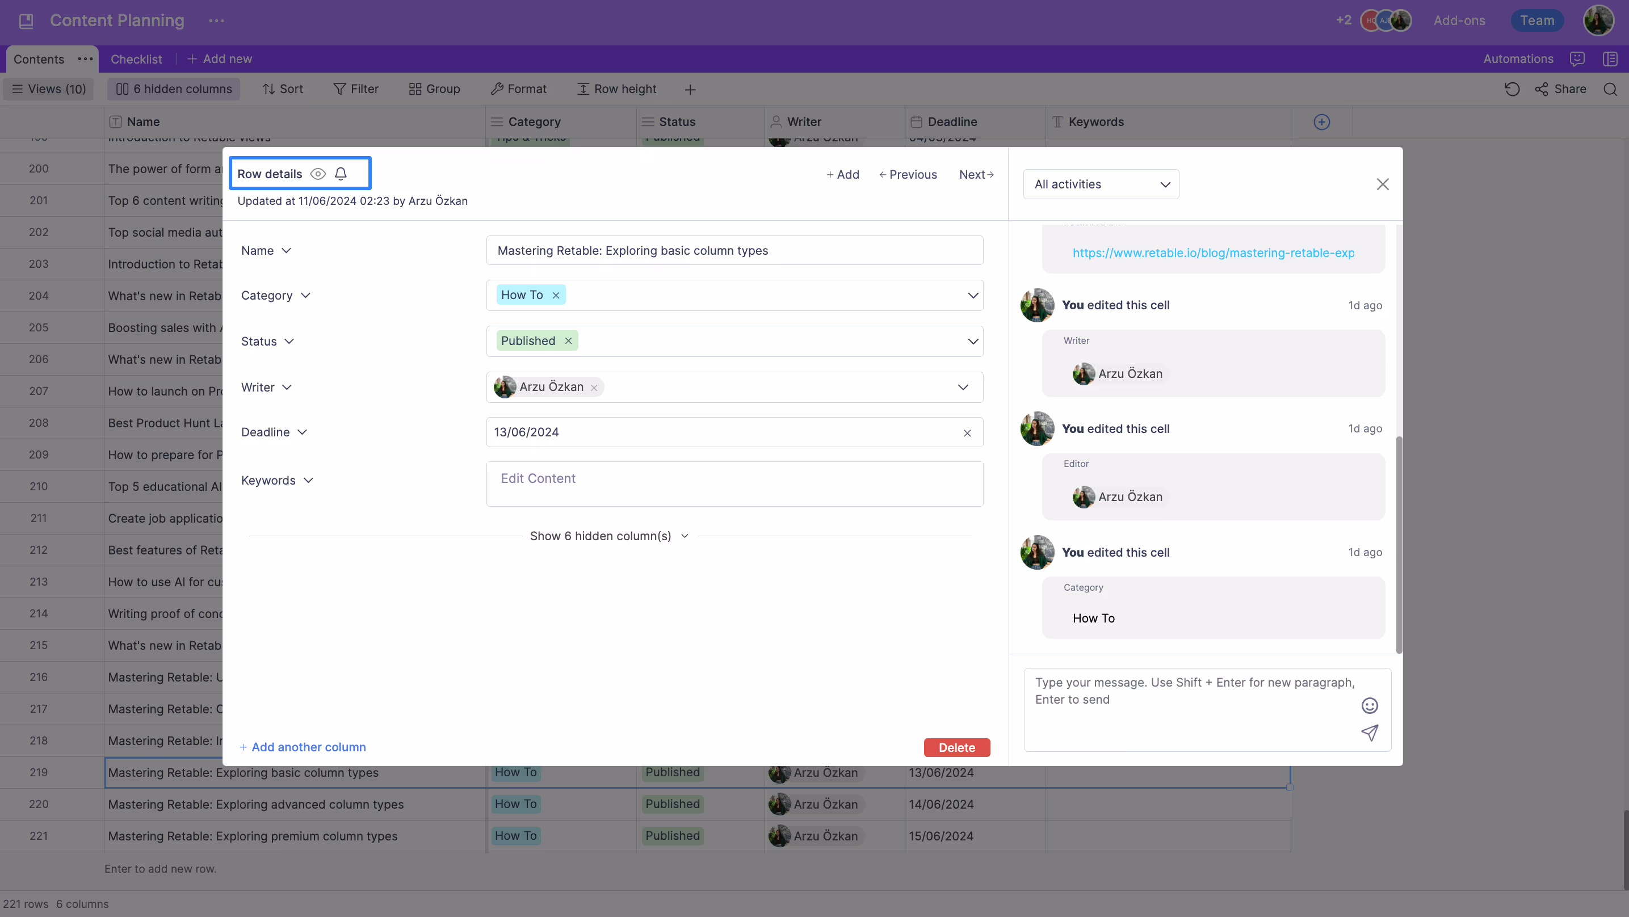The height and width of the screenshot is (917, 1629).
Task: Open the Views (10) list
Action: coord(49,89)
